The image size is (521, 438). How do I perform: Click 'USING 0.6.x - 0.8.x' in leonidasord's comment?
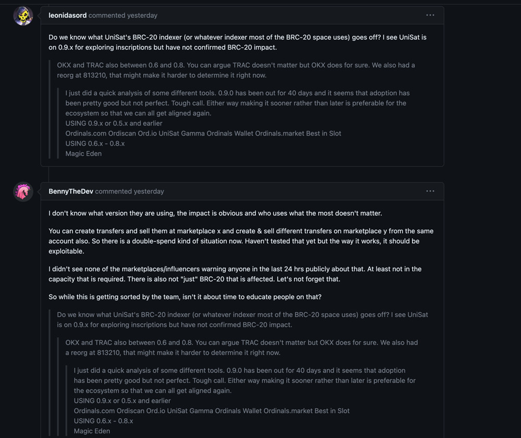[x=95, y=143]
